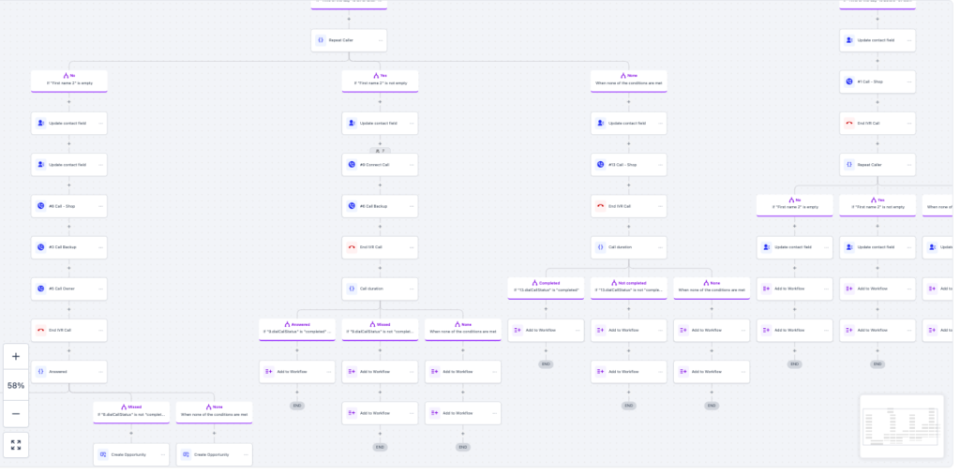
Task: Click the red hang-up icon below #6 Call Backup
Action: tap(352, 247)
